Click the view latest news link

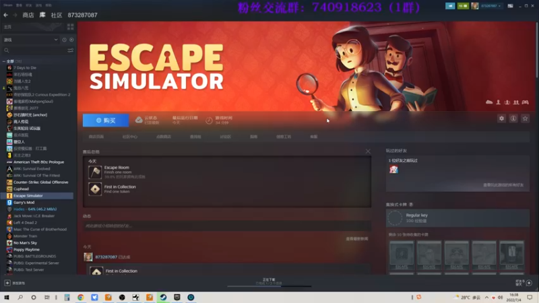point(357,239)
